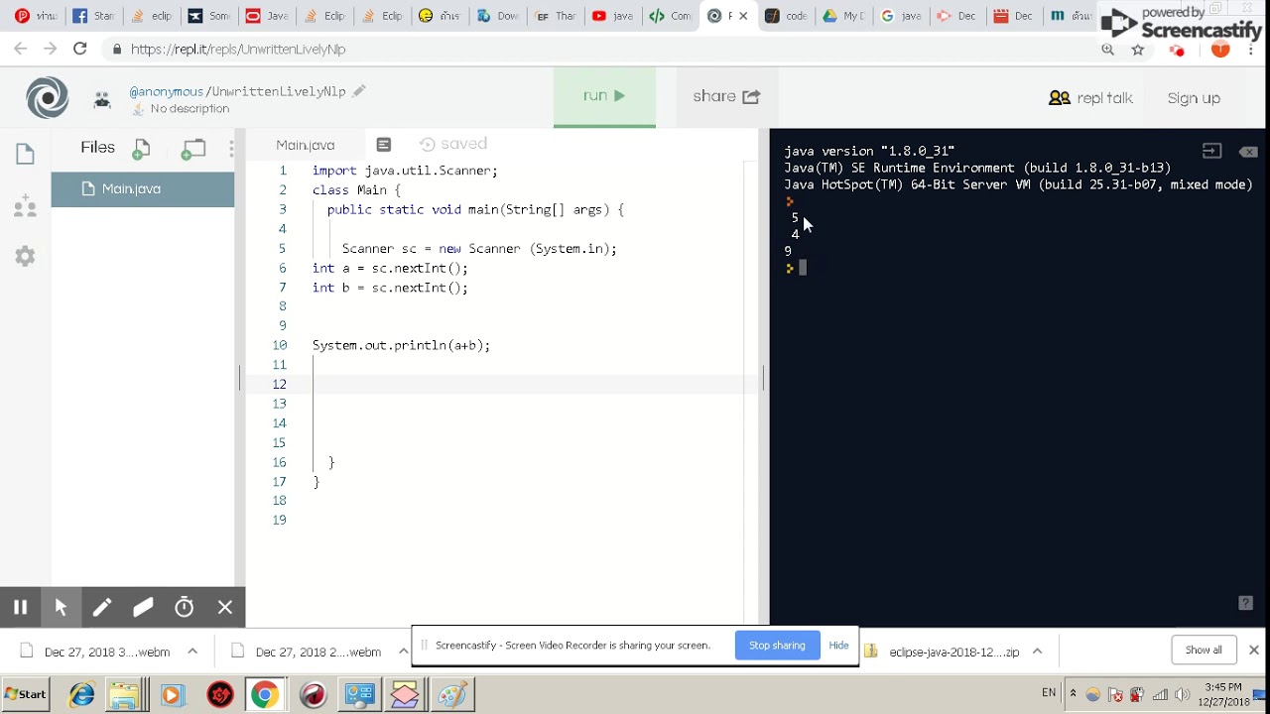Clear the console output icon
The width and height of the screenshot is (1270, 714).
(1248, 152)
